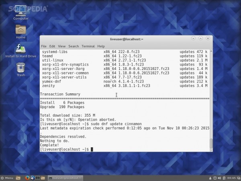Open the network tray icon
Screen dimensions: 241x181
click(224, 178)
